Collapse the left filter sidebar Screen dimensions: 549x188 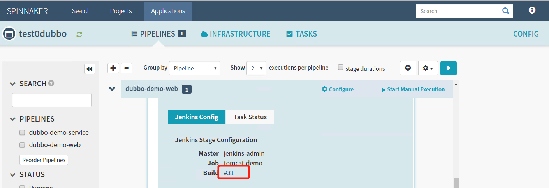point(90,69)
